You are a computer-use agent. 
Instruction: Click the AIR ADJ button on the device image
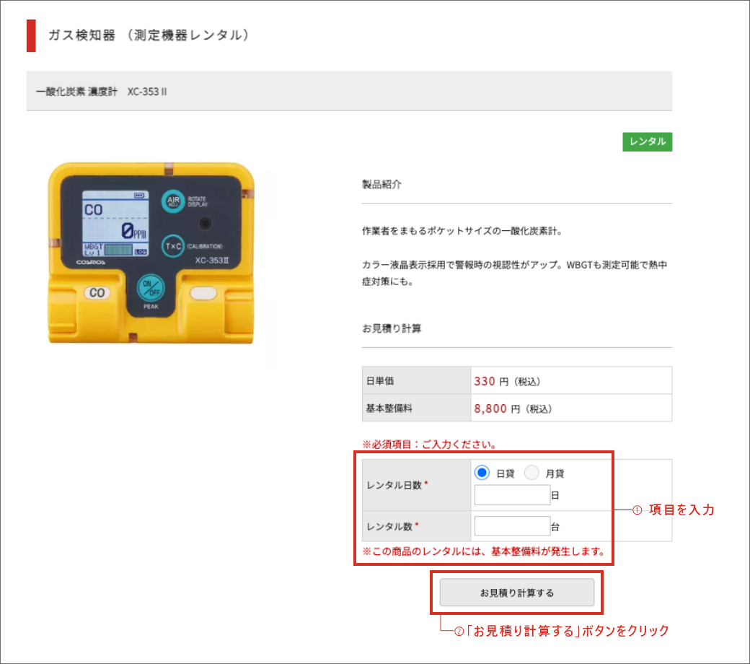pos(173,200)
